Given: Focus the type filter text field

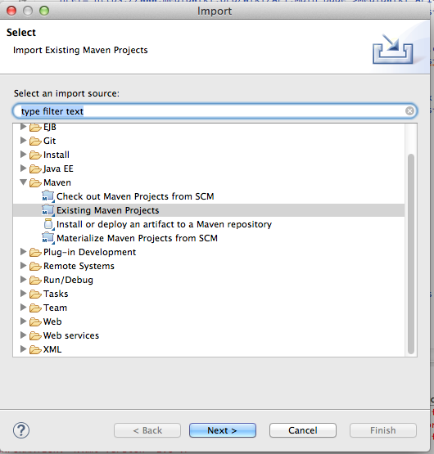Looking at the screenshot, I should [x=215, y=111].
